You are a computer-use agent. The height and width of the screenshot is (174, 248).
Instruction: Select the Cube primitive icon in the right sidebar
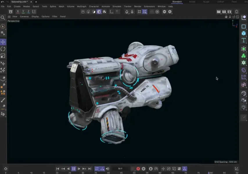pos(244,33)
